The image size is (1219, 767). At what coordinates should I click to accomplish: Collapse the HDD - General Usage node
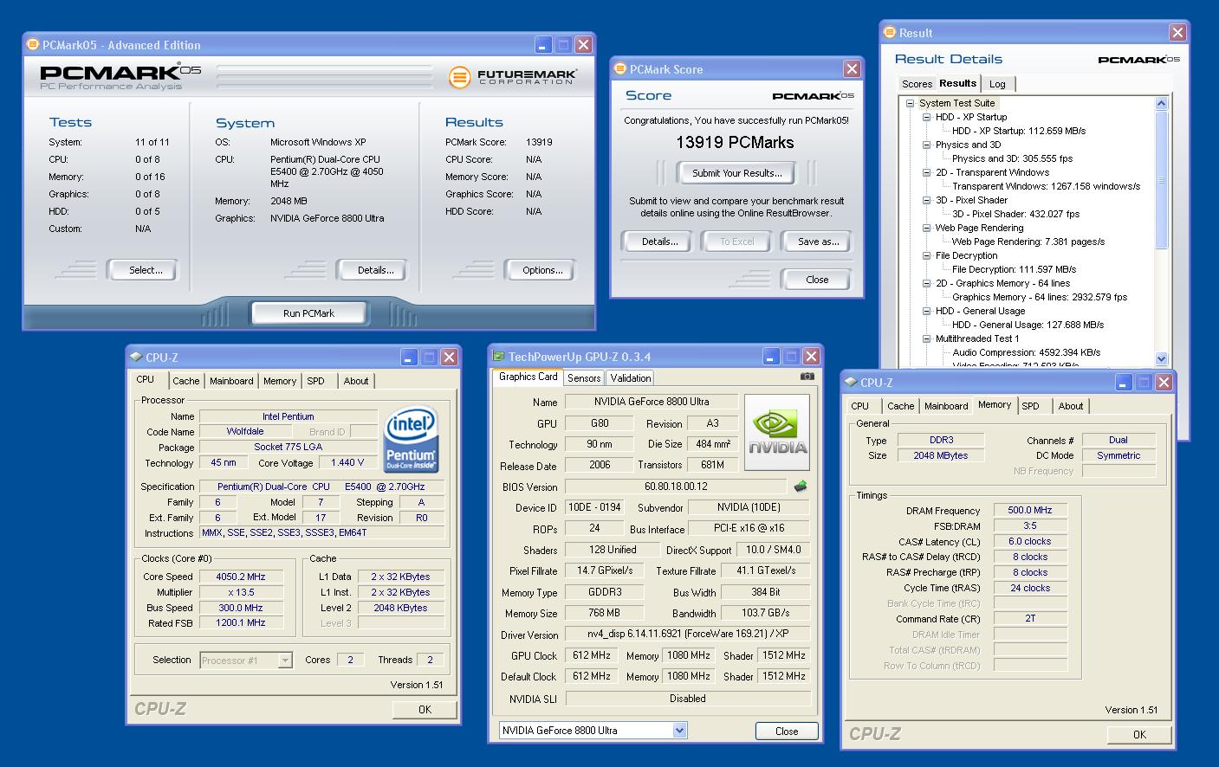coord(926,311)
